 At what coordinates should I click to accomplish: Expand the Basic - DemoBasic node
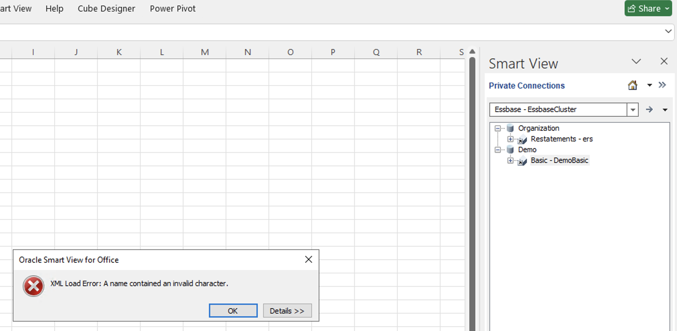click(510, 160)
